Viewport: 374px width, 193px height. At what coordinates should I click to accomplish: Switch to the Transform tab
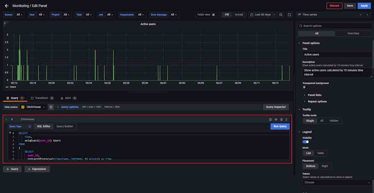tap(41, 98)
